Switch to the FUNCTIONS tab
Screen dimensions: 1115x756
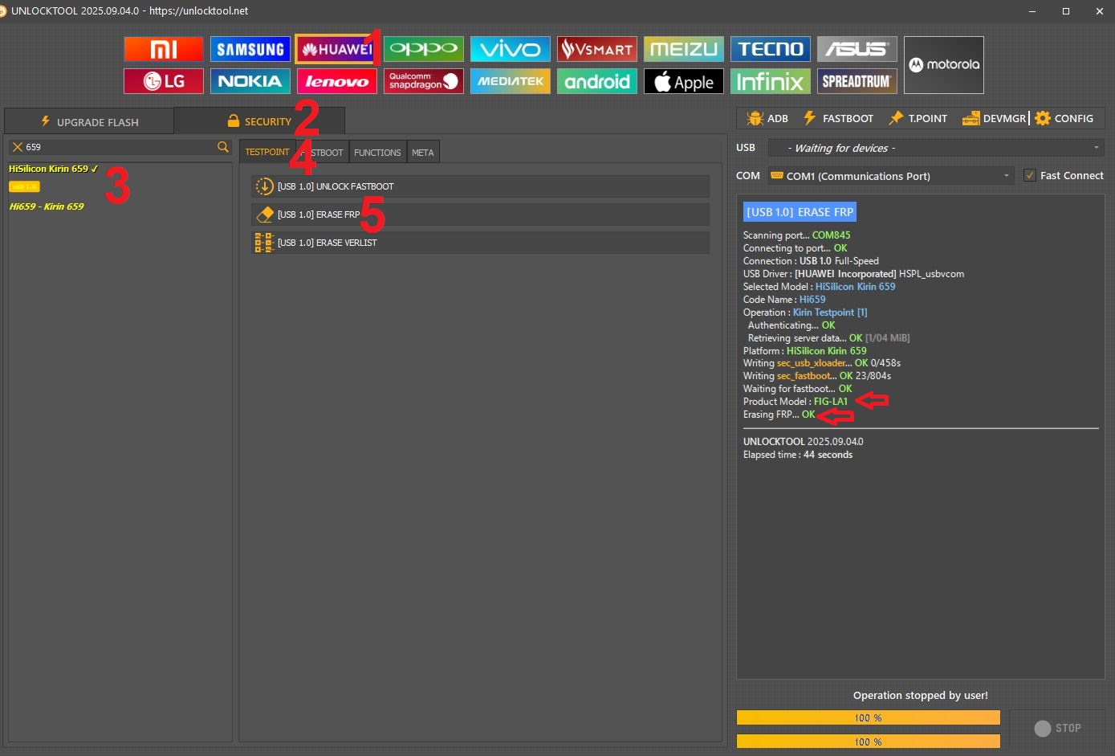(377, 153)
